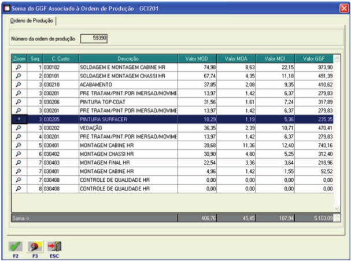Click the Soma Valor MOA total 45,45

pos(236,218)
